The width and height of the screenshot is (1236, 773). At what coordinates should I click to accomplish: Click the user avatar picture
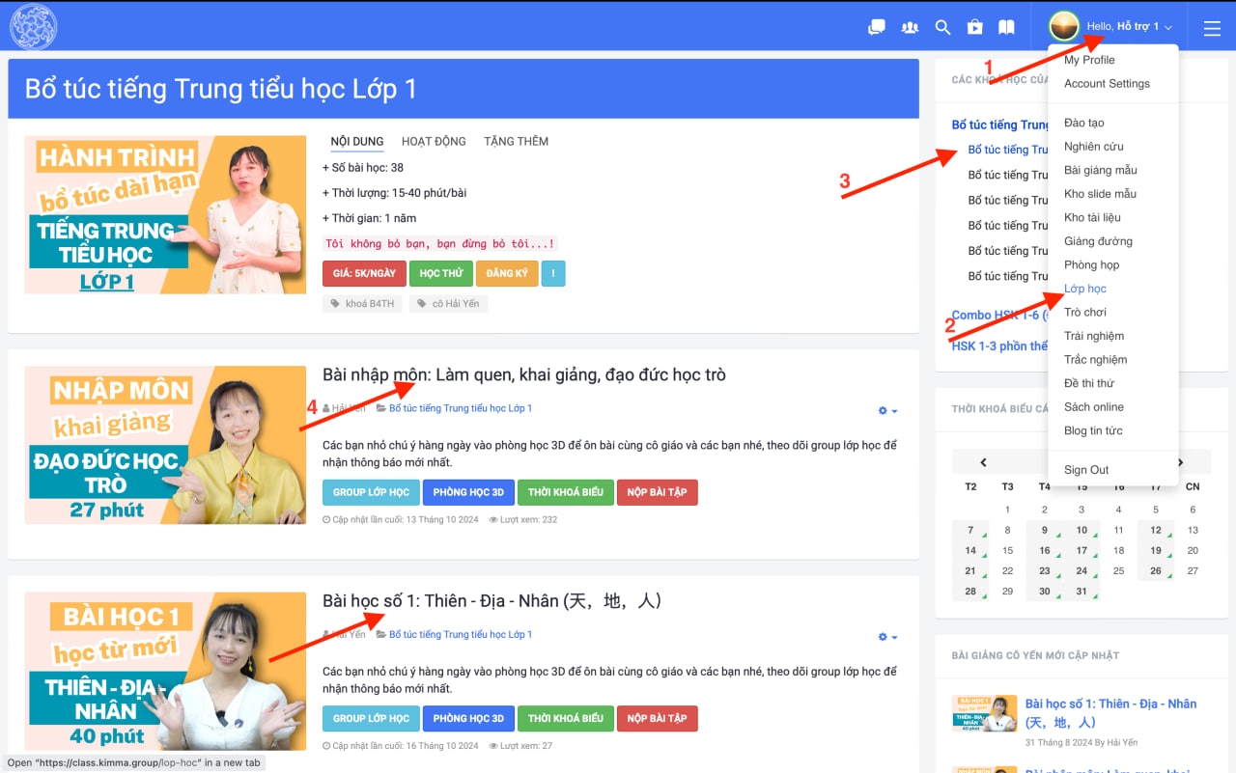[x=1064, y=27]
